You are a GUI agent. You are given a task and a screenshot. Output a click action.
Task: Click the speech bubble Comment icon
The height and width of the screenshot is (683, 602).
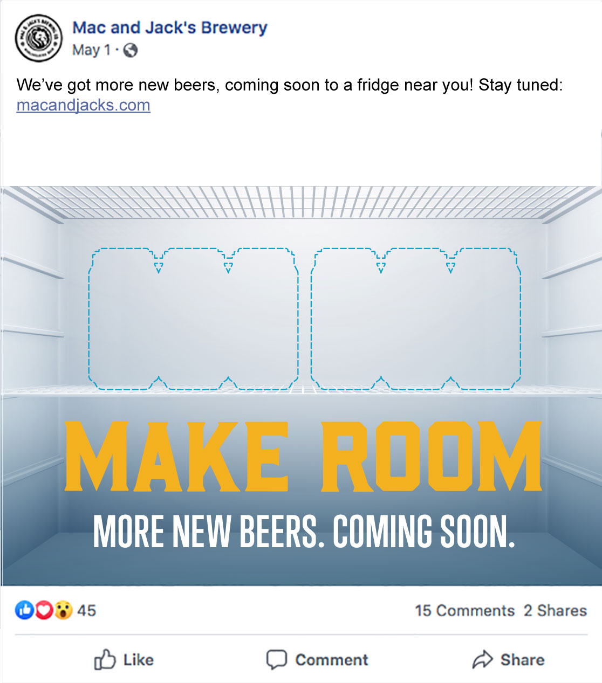pos(277,660)
